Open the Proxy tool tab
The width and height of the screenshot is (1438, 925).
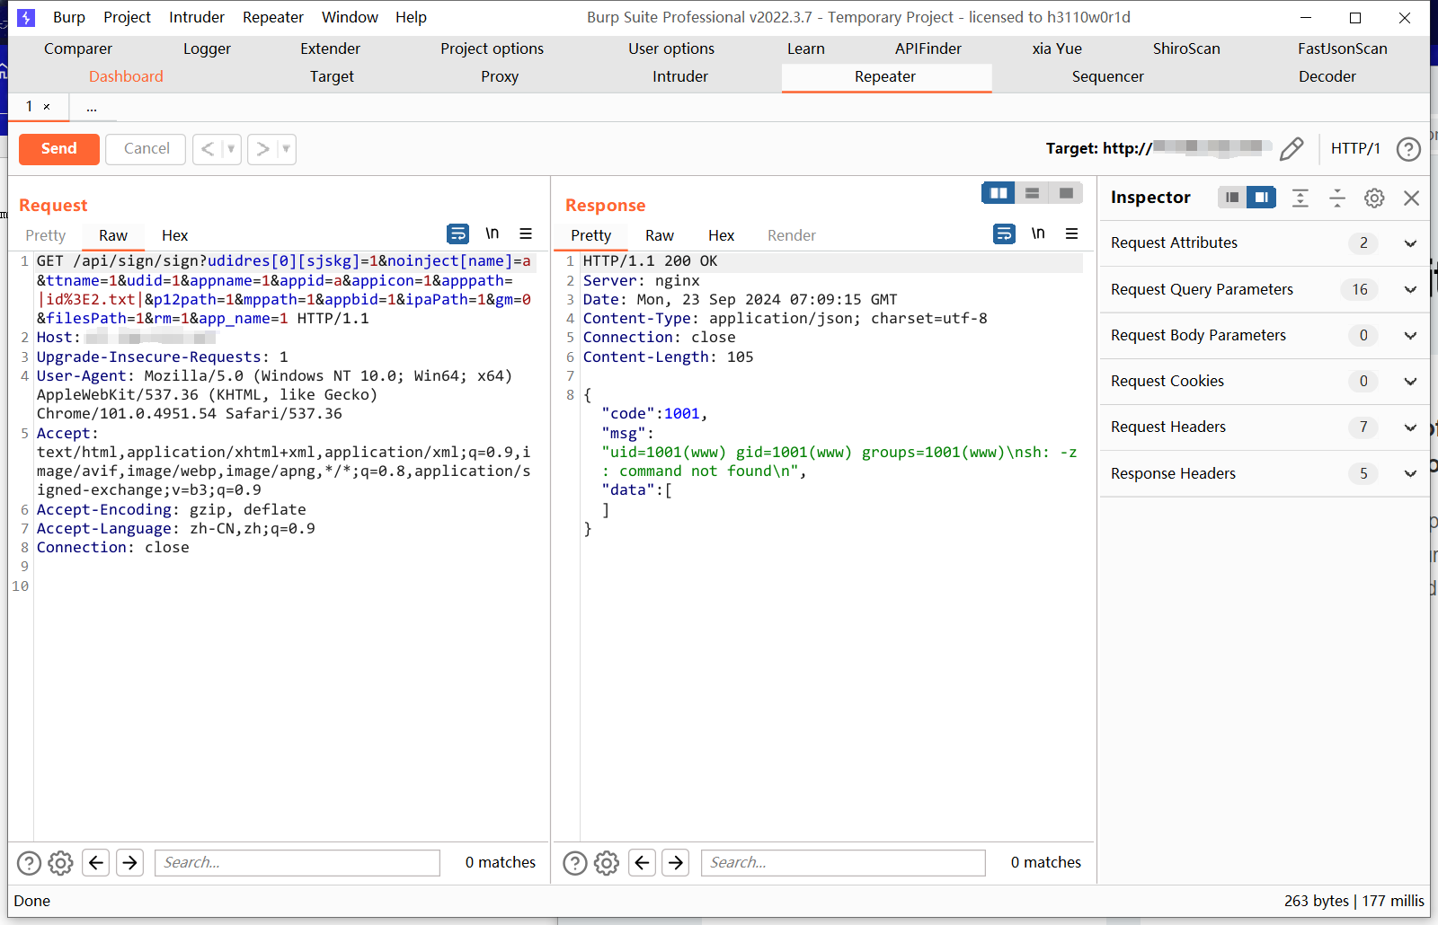(500, 77)
